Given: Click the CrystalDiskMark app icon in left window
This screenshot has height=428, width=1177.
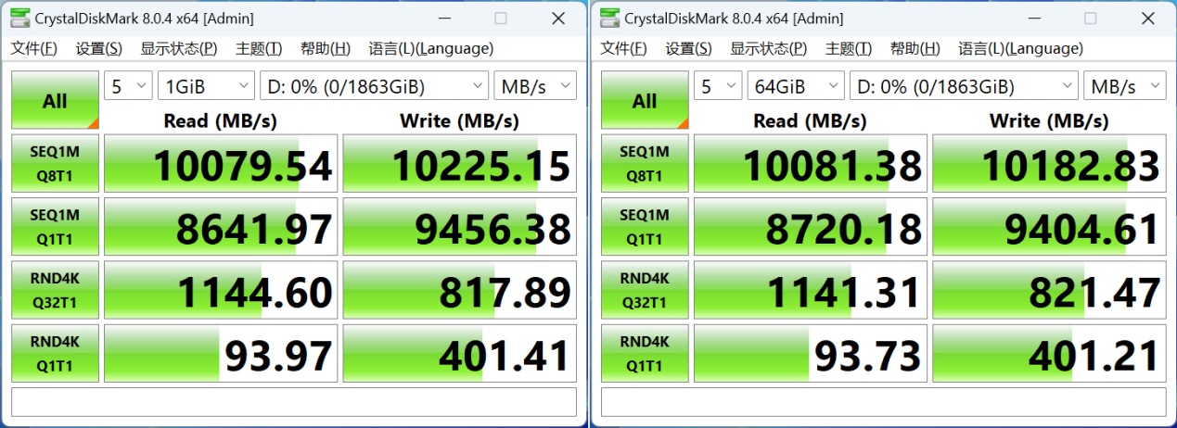Looking at the screenshot, I should point(19,19).
